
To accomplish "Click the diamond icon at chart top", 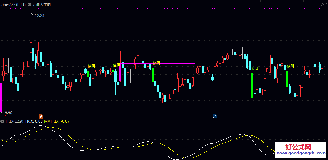I will click(322, 5).
